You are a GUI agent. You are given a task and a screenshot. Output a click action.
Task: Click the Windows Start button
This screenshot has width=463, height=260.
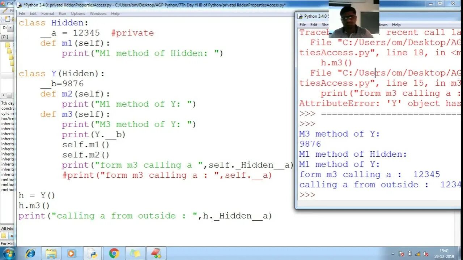(x=9, y=253)
